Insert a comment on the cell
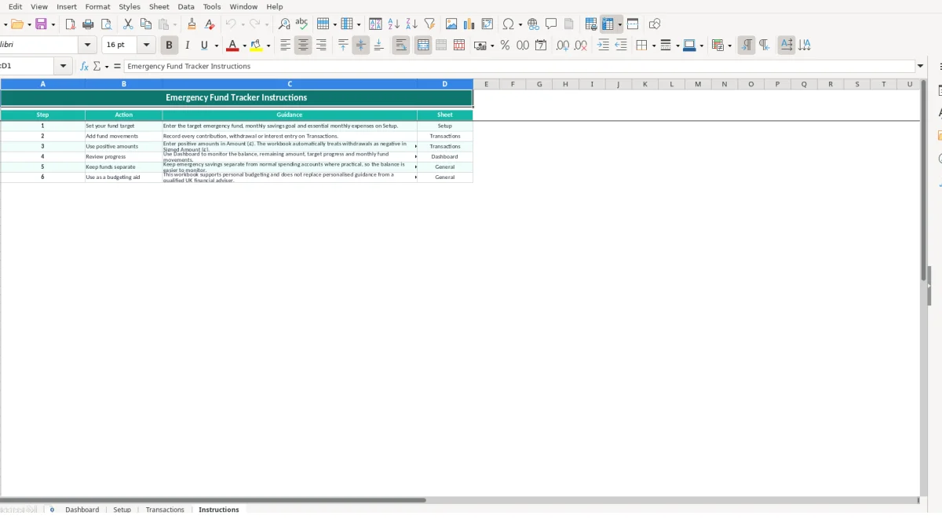This screenshot has width=942, height=530. click(551, 24)
